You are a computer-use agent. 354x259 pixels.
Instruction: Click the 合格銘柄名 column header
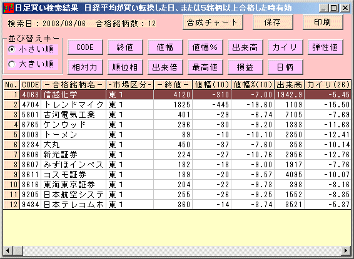coord(74,85)
